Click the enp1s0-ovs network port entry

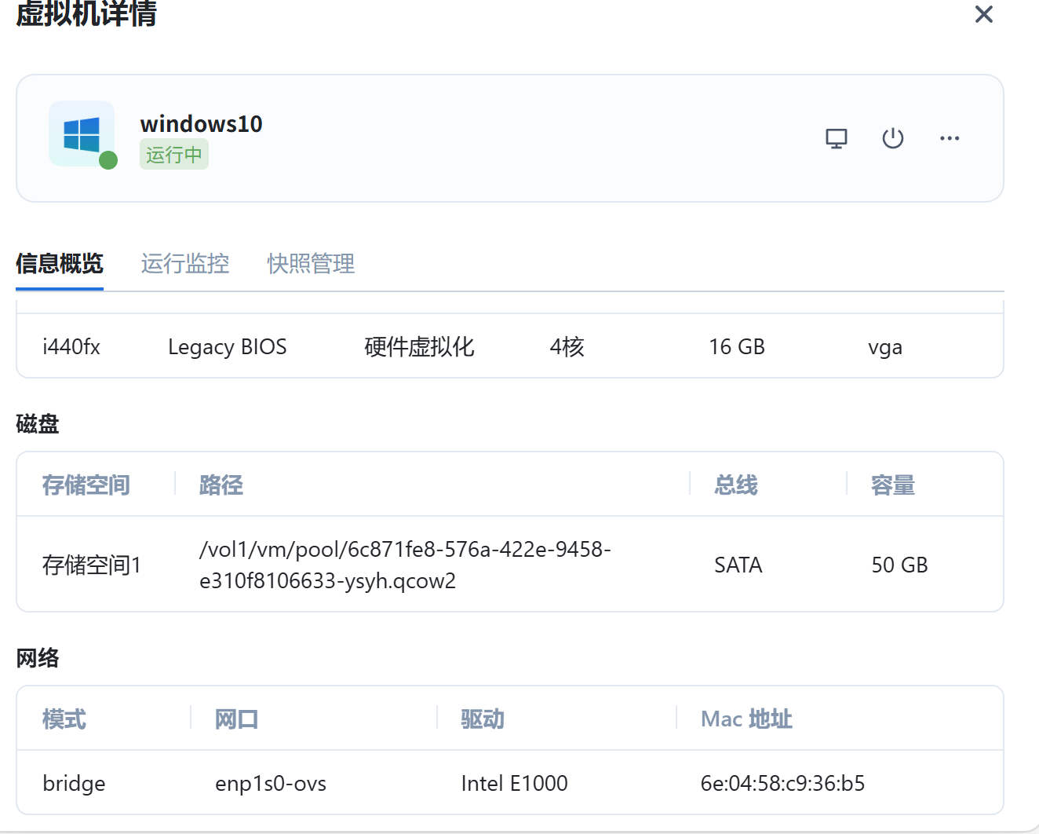(x=271, y=784)
